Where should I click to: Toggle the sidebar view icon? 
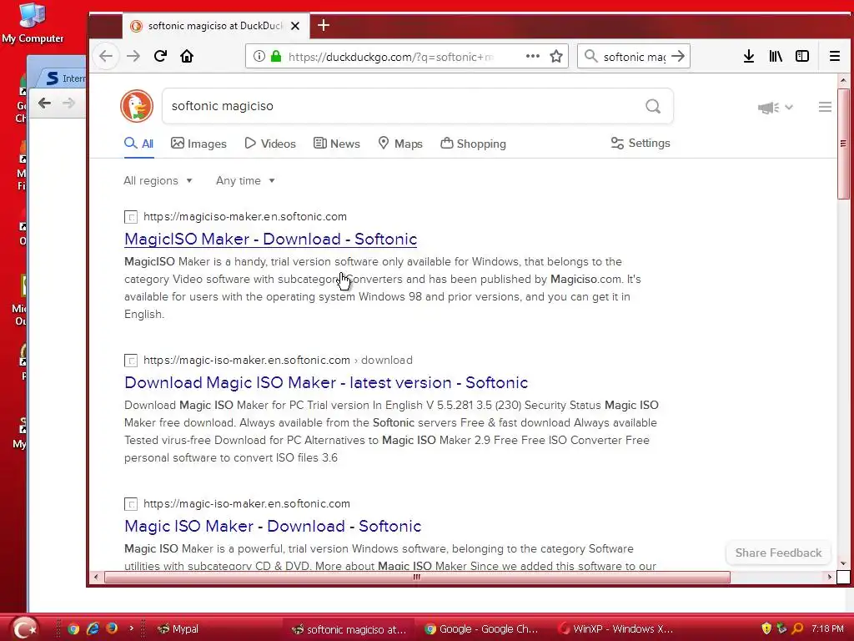click(802, 56)
